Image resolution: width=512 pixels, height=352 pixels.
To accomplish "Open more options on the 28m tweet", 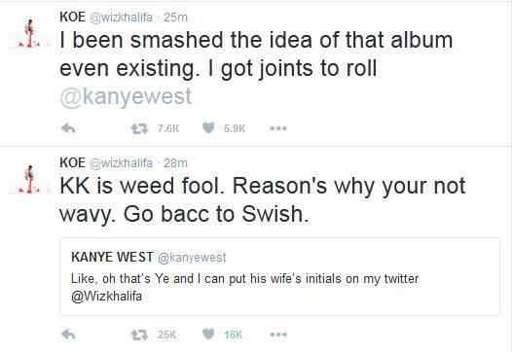I will click(x=278, y=334).
